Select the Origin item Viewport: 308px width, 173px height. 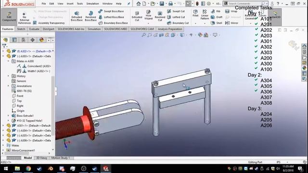pyautogui.click(x=18, y=111)
